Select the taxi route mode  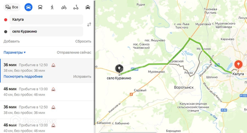pos(88,7)
